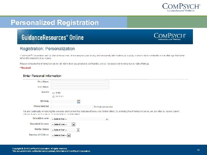The width and height of the screenshot is (207, 155).
Task: Click the Number of Children label
Action: pyautogui.click(x=39, y=135)
